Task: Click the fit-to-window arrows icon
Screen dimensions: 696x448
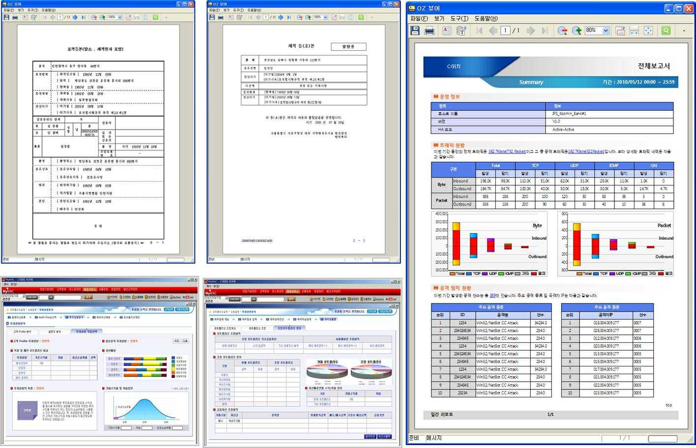Action: pyautogui.click(x=649, y=30)
